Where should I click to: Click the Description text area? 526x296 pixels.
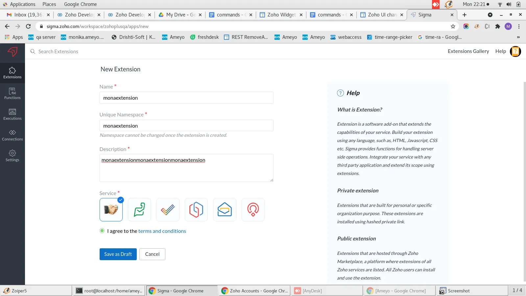(186, 168)
